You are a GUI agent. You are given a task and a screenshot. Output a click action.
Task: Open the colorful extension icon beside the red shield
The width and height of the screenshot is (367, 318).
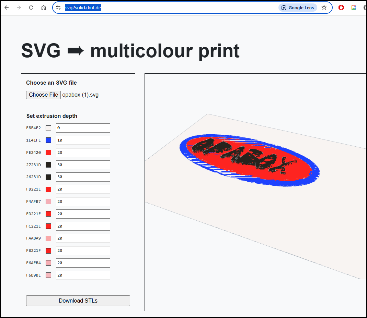tap(353, 8)
